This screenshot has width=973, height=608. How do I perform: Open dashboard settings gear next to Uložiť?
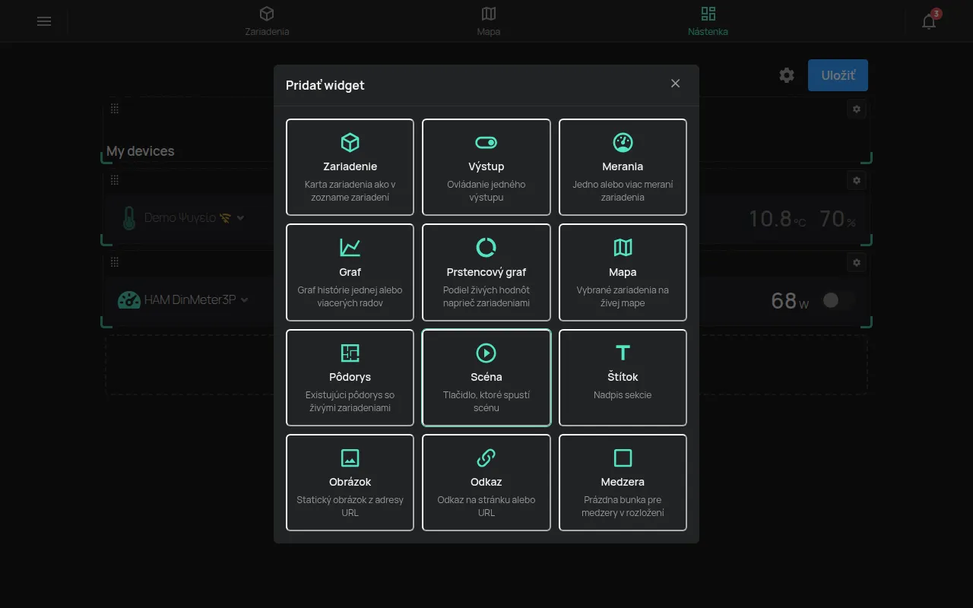click(787, 75)
